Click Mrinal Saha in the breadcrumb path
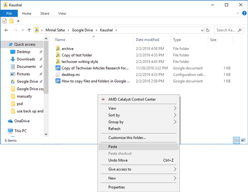Viewport: 248px width, 192px height. pos(55,30)
